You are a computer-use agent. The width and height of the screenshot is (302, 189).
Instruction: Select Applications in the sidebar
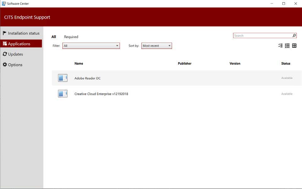pos(21,44)
